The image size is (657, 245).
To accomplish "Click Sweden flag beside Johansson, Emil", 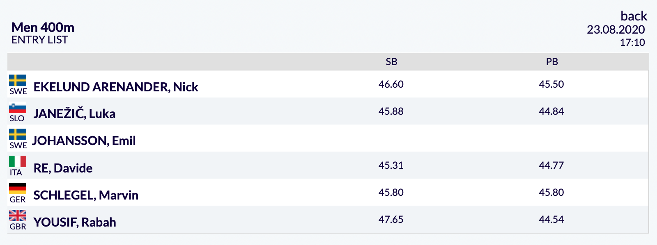I will point(18,134).
